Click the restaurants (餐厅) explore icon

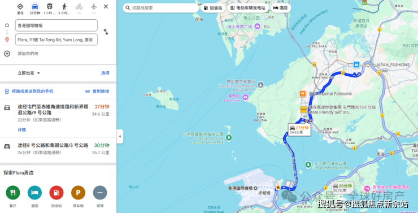13,193
